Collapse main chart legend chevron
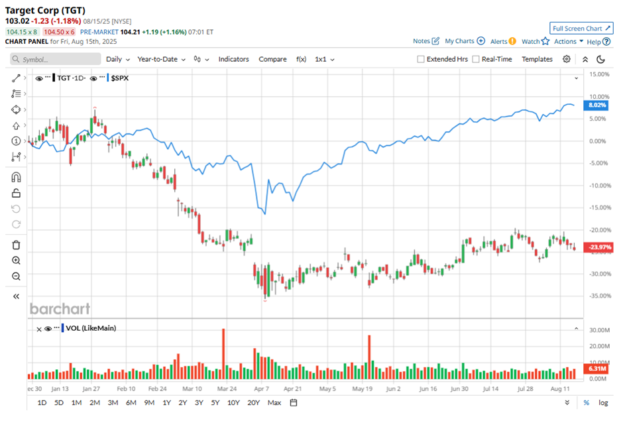This screenshot has height=421, width=623. click(576, 78)
